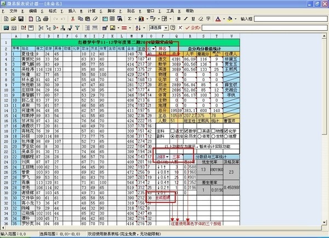The image size is (329, 238).
Task: Click the vertical scrollbar down arrow
Action: click(325, 222)
